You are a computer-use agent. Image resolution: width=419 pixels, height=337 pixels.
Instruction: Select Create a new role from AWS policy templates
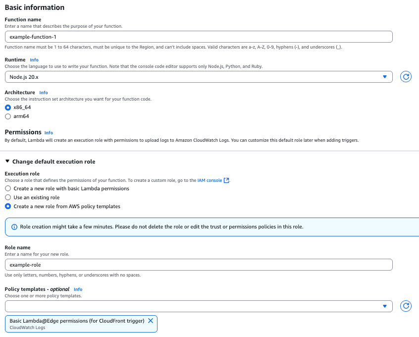tap(8, 206)
